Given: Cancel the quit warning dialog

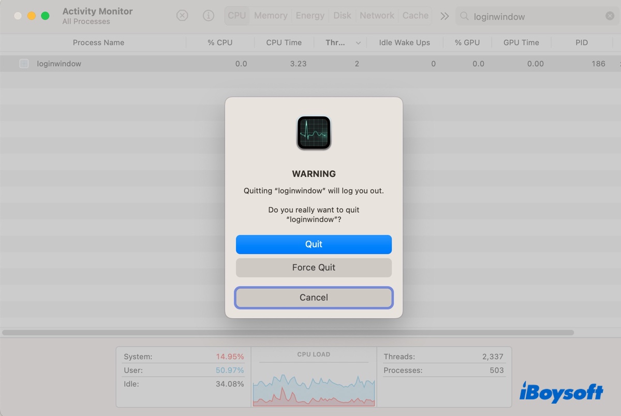Looking at the screenshot, I should 314,298.
